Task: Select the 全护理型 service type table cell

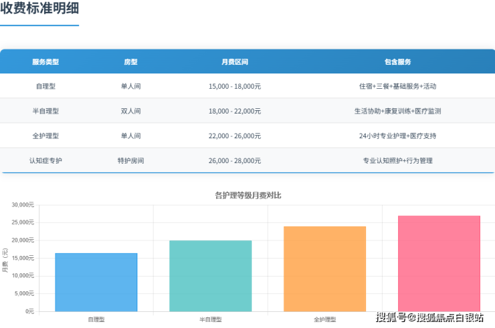Action: tap(45, 136)
